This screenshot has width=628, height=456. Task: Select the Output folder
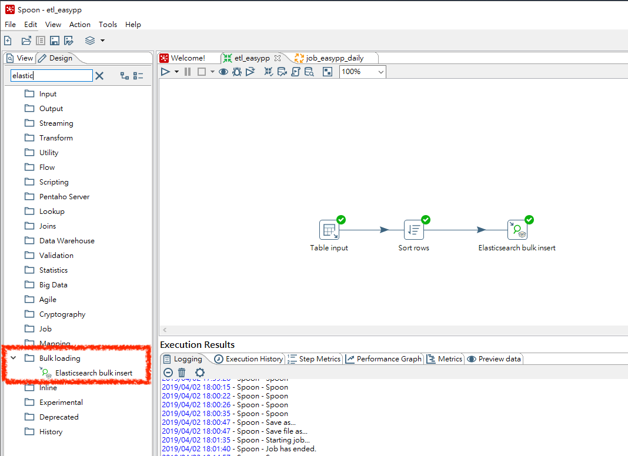(44, 109)
